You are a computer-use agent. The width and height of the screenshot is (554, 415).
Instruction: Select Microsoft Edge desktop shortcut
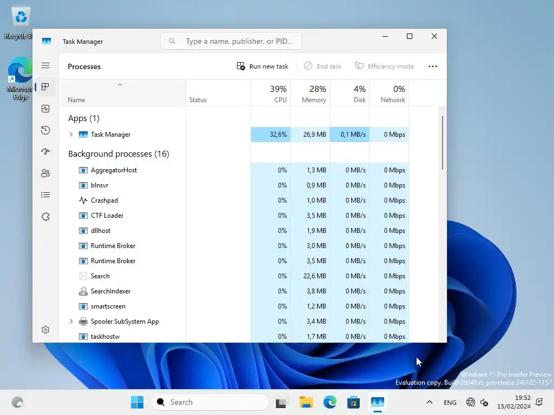(x=20, y=78)
